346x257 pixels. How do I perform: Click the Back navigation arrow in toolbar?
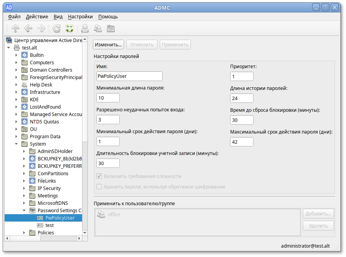[x=28, y=28]
